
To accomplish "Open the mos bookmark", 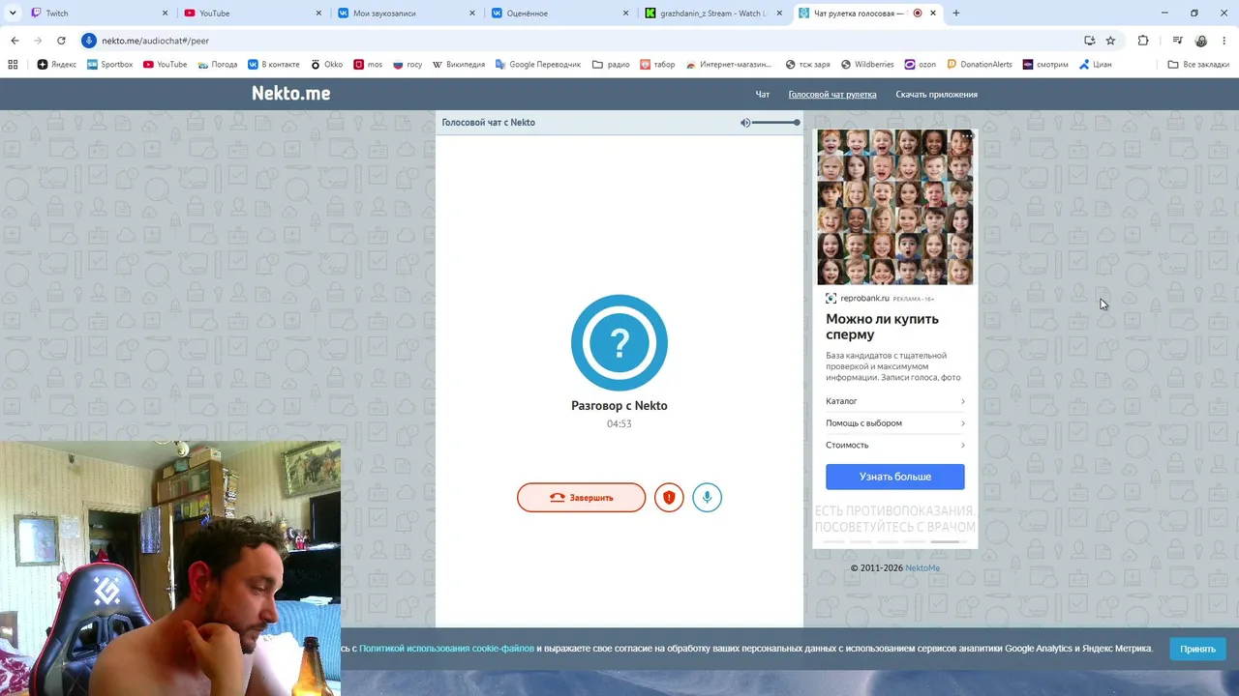I will click(x=369, y=65).
